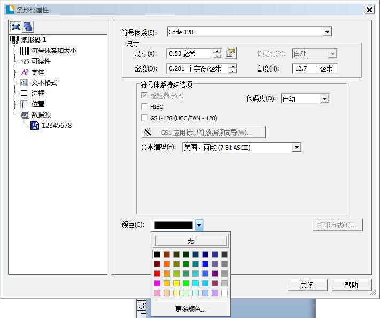This screenshot has width=380, height=318.
Task: Click the 打印方式(T) button
Action: 337,225
